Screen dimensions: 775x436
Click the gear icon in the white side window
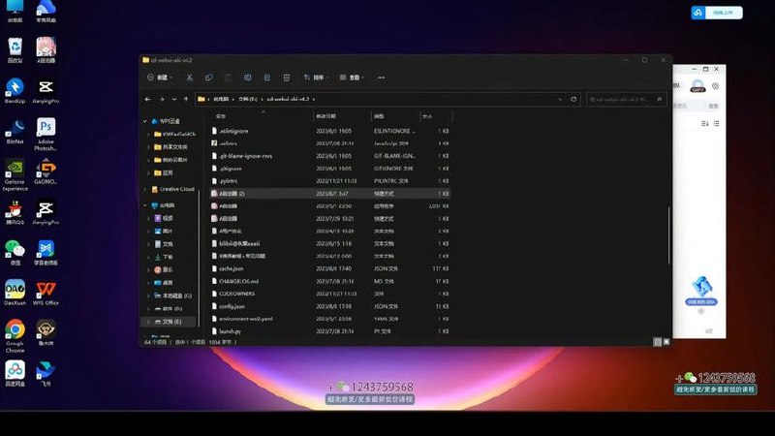(x=715, y=86)
